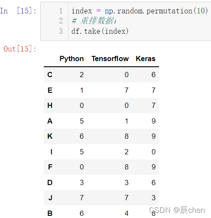Screen dimensions: 211x218
Task: Click Python value '2' in row C
Action: coord(82,75)
